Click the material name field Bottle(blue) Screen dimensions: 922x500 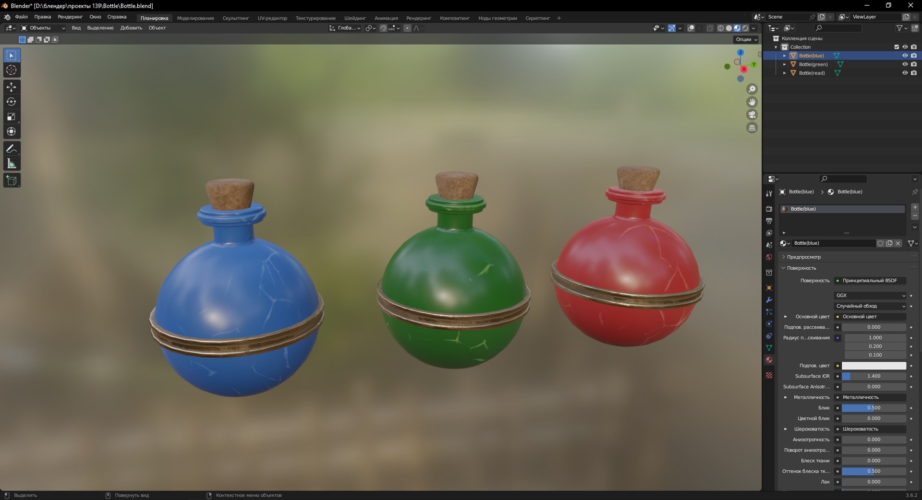click(833, 243)
